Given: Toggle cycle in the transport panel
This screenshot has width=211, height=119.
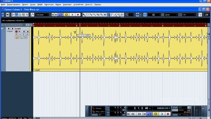Looking at the screenshot, I should pos(149,114).
